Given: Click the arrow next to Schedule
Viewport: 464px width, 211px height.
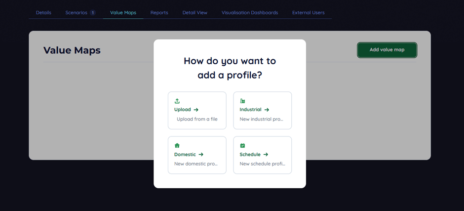Looking at the screenshot, I should (x=266, y=155).
